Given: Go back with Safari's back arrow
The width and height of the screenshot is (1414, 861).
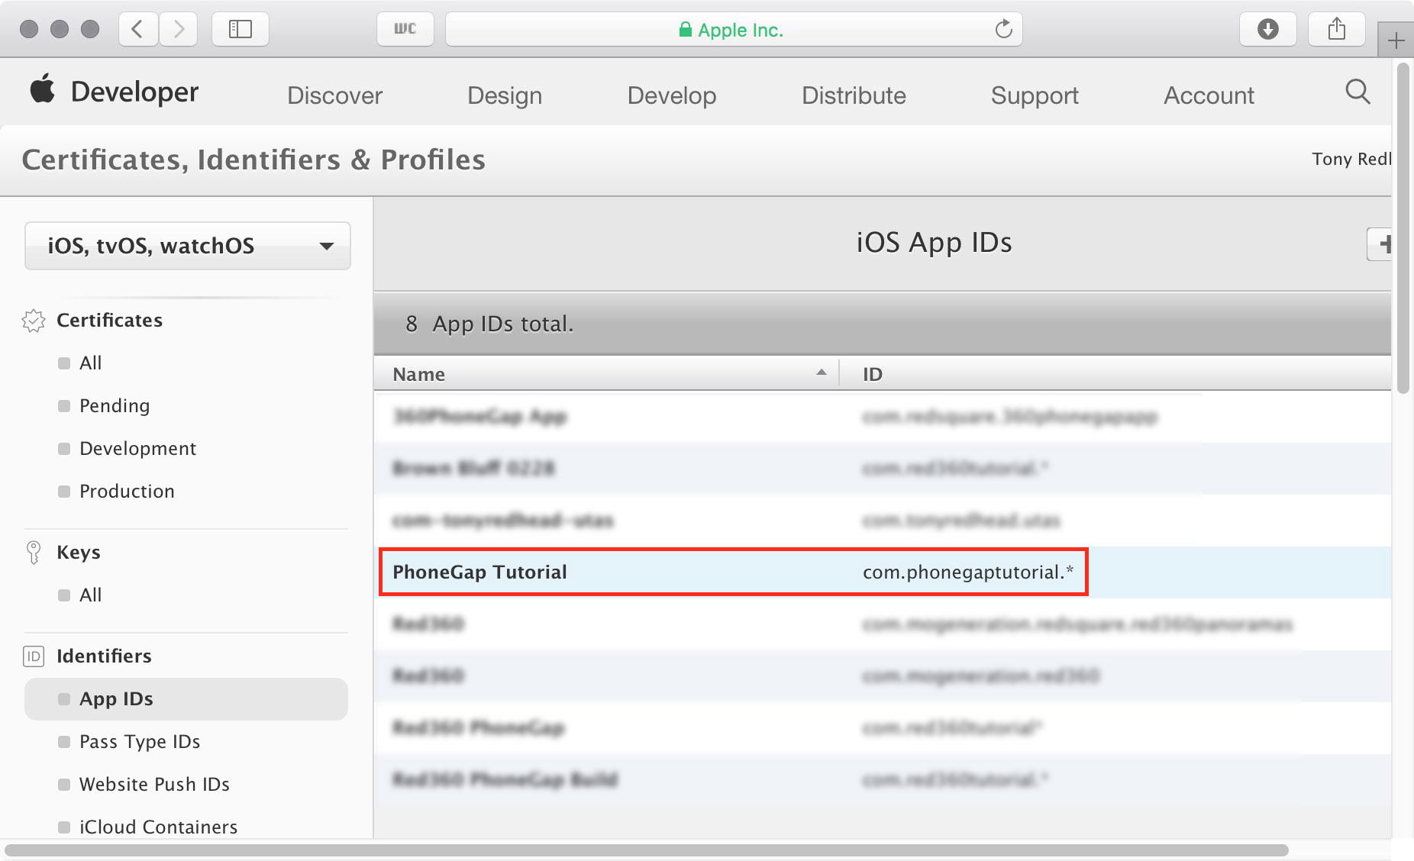Looking at the screenshot, I should 138,29.
